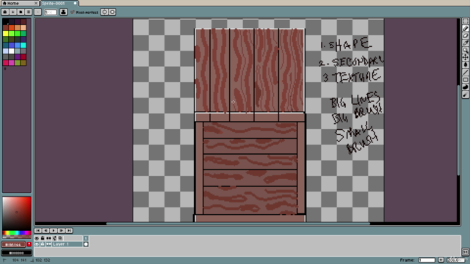Pick the cyan palette swatch
The image size is (470, 264).
point(23,45)
